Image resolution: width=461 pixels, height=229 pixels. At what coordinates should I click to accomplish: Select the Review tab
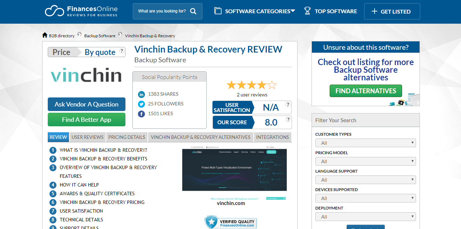(x=58, y=137)
